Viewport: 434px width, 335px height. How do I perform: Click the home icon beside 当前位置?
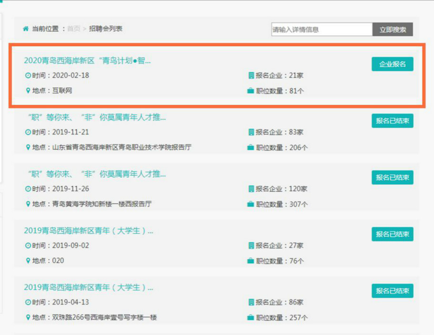tap(26, 29)
